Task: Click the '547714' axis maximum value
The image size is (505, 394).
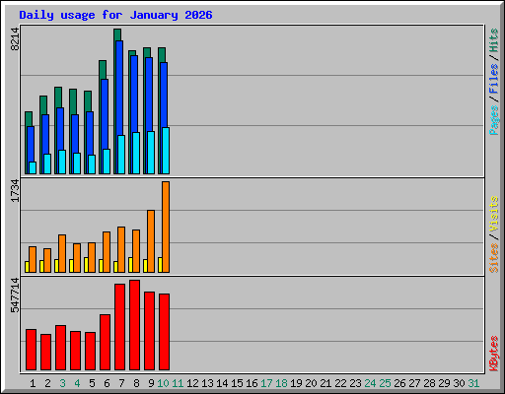Action: click(15, 295)
